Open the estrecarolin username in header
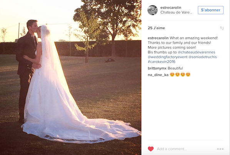 tap(171, 7)
